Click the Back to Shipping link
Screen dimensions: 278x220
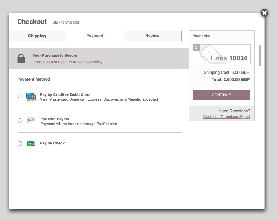click(66, 22)
